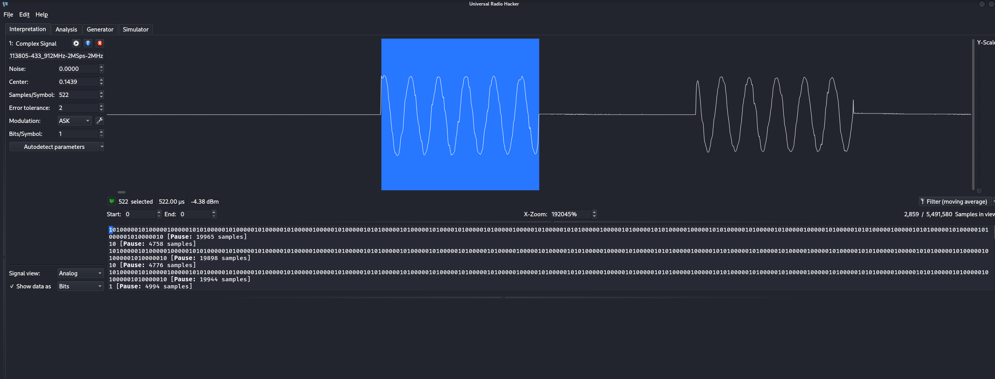Viewport: 995px width, 379px height.
Task: Toggle the Show data as checkbox
Action: click(x=12, y=286)
